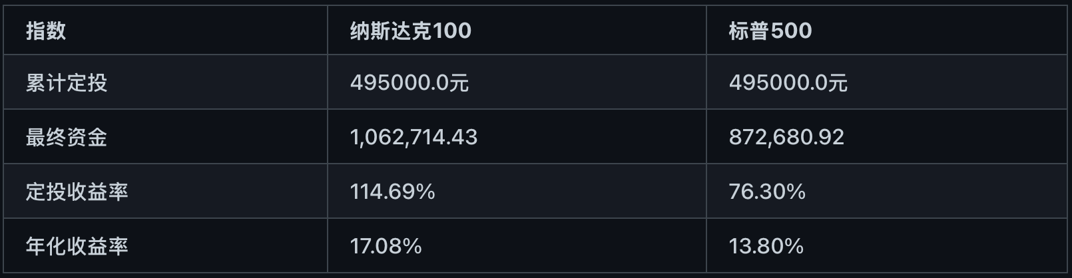The width and height of the screenshot is (1072, 278).
Task: Select the 17.08% annualized return cell
Action: point(386,247)
